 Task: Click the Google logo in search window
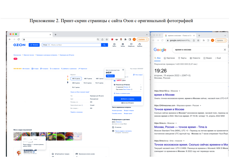click(160, 50)
